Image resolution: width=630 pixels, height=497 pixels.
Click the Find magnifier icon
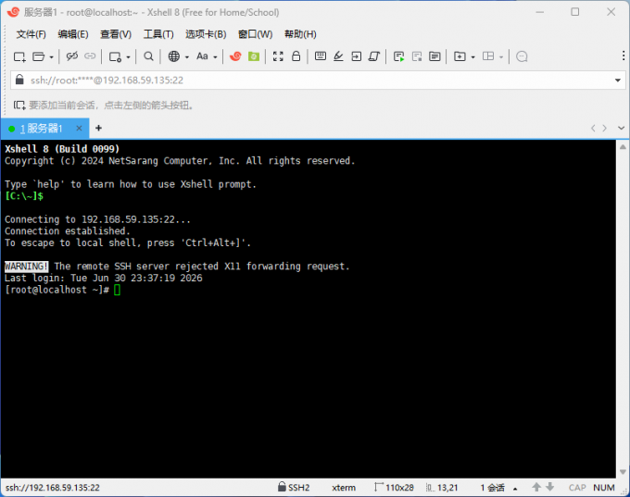pyautogui.click(x=148, y=56)
